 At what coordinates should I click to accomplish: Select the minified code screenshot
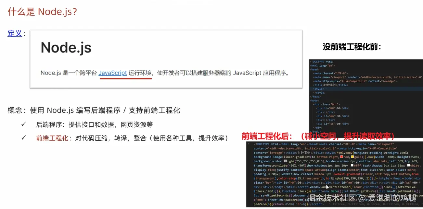(335, 174)
